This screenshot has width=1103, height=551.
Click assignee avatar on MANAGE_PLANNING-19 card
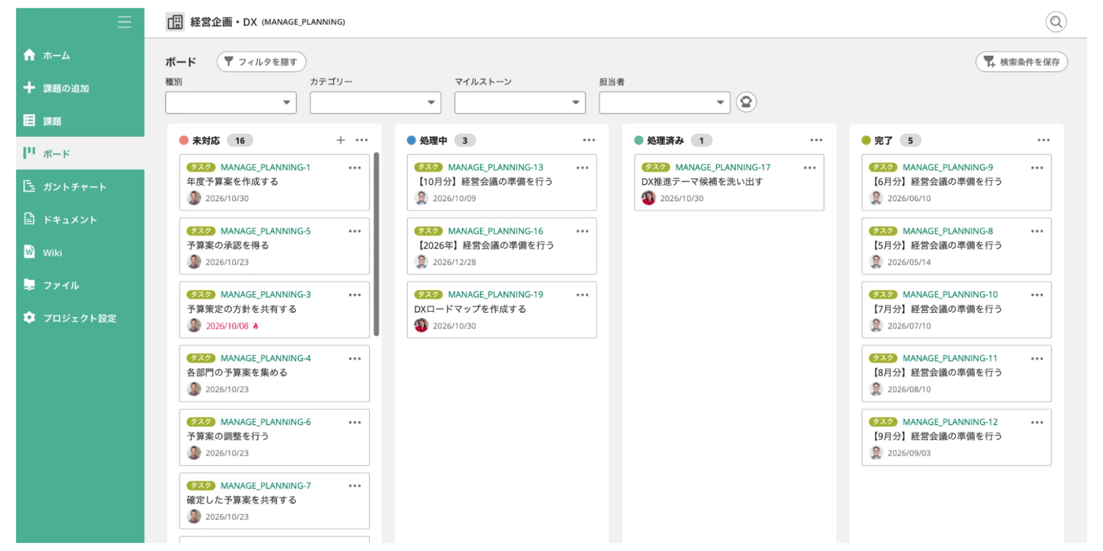[x=421, y=325]
